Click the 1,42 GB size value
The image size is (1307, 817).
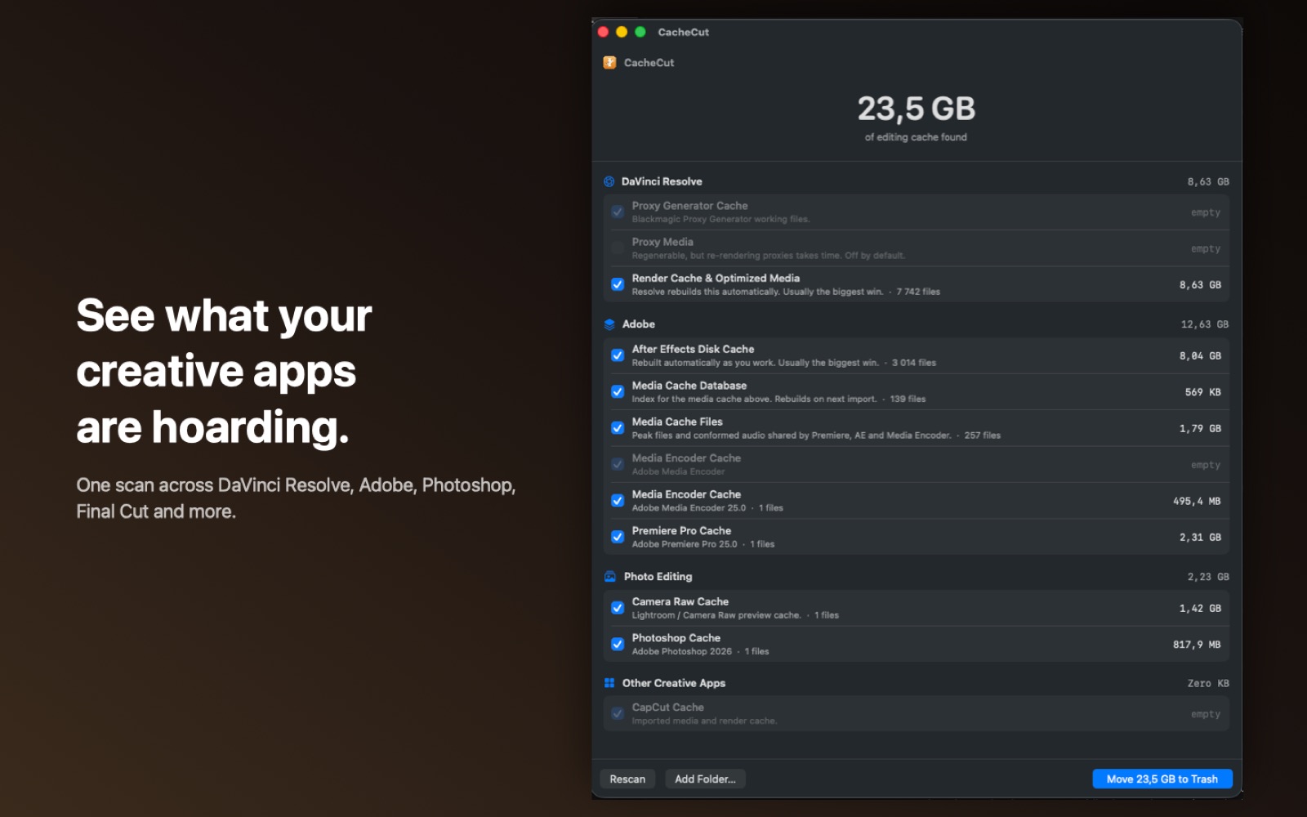(x=1200, y=609)
